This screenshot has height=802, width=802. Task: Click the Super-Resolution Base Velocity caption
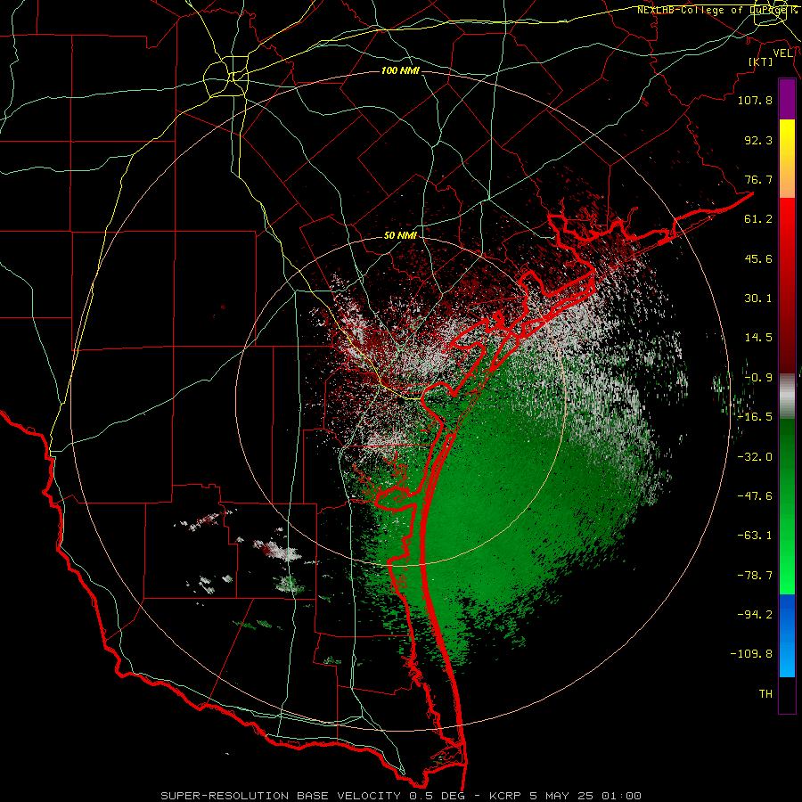[x=400, y=796]
